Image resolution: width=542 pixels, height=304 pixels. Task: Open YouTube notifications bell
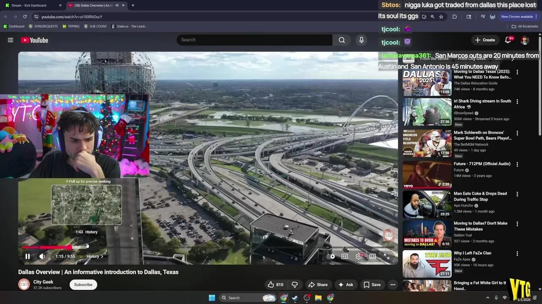pyautogui.click(x=508, y=40)
